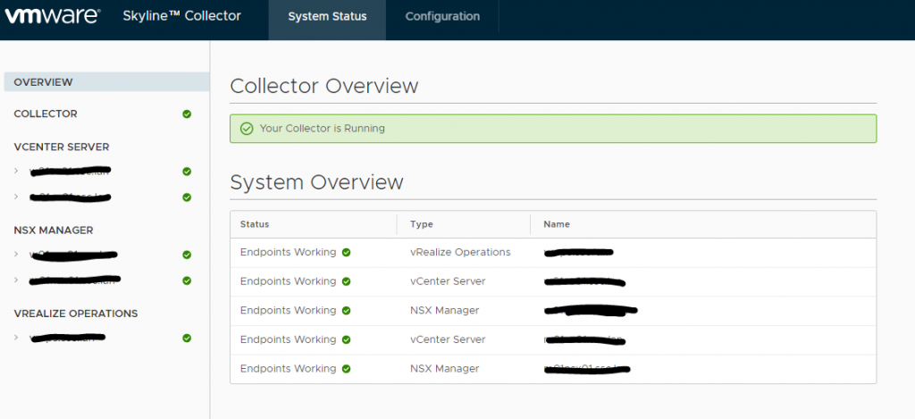The width and height of the screenshot is (915, 419).
Task: Click the Name column header
Action: click(x=557, y=224)
